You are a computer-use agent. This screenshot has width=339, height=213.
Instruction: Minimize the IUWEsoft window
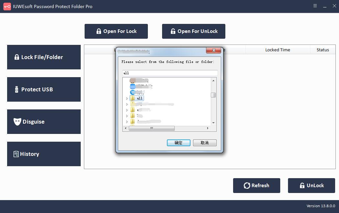[325, 6]
